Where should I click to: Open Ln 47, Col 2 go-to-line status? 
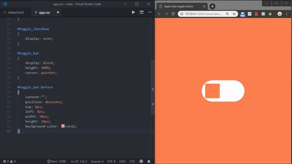79,161
